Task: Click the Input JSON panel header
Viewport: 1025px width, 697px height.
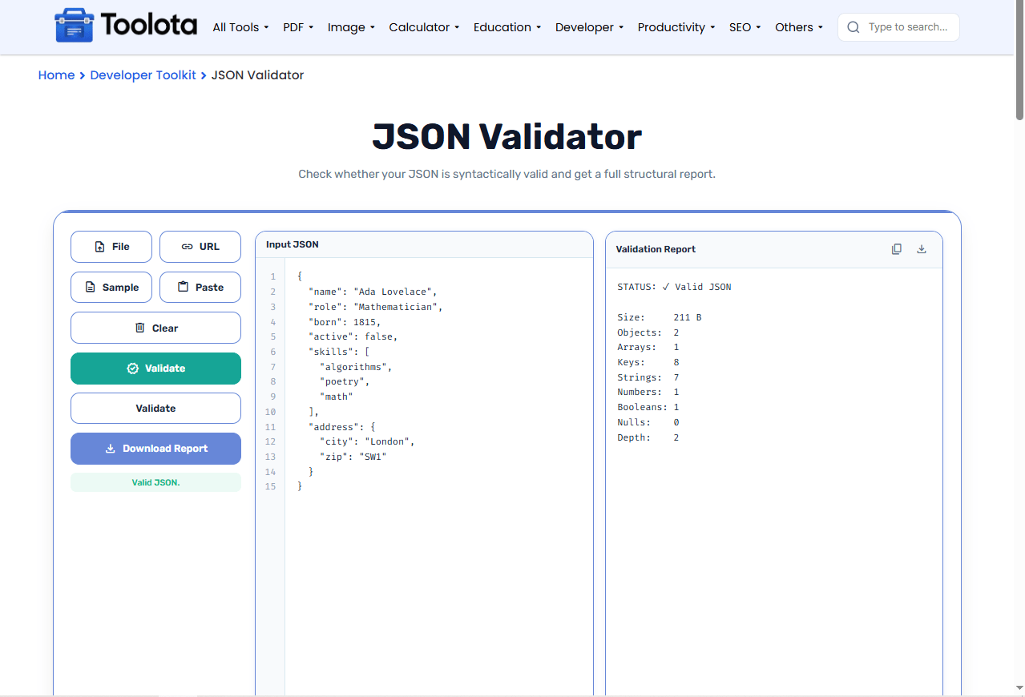Action: click(424, 244)
